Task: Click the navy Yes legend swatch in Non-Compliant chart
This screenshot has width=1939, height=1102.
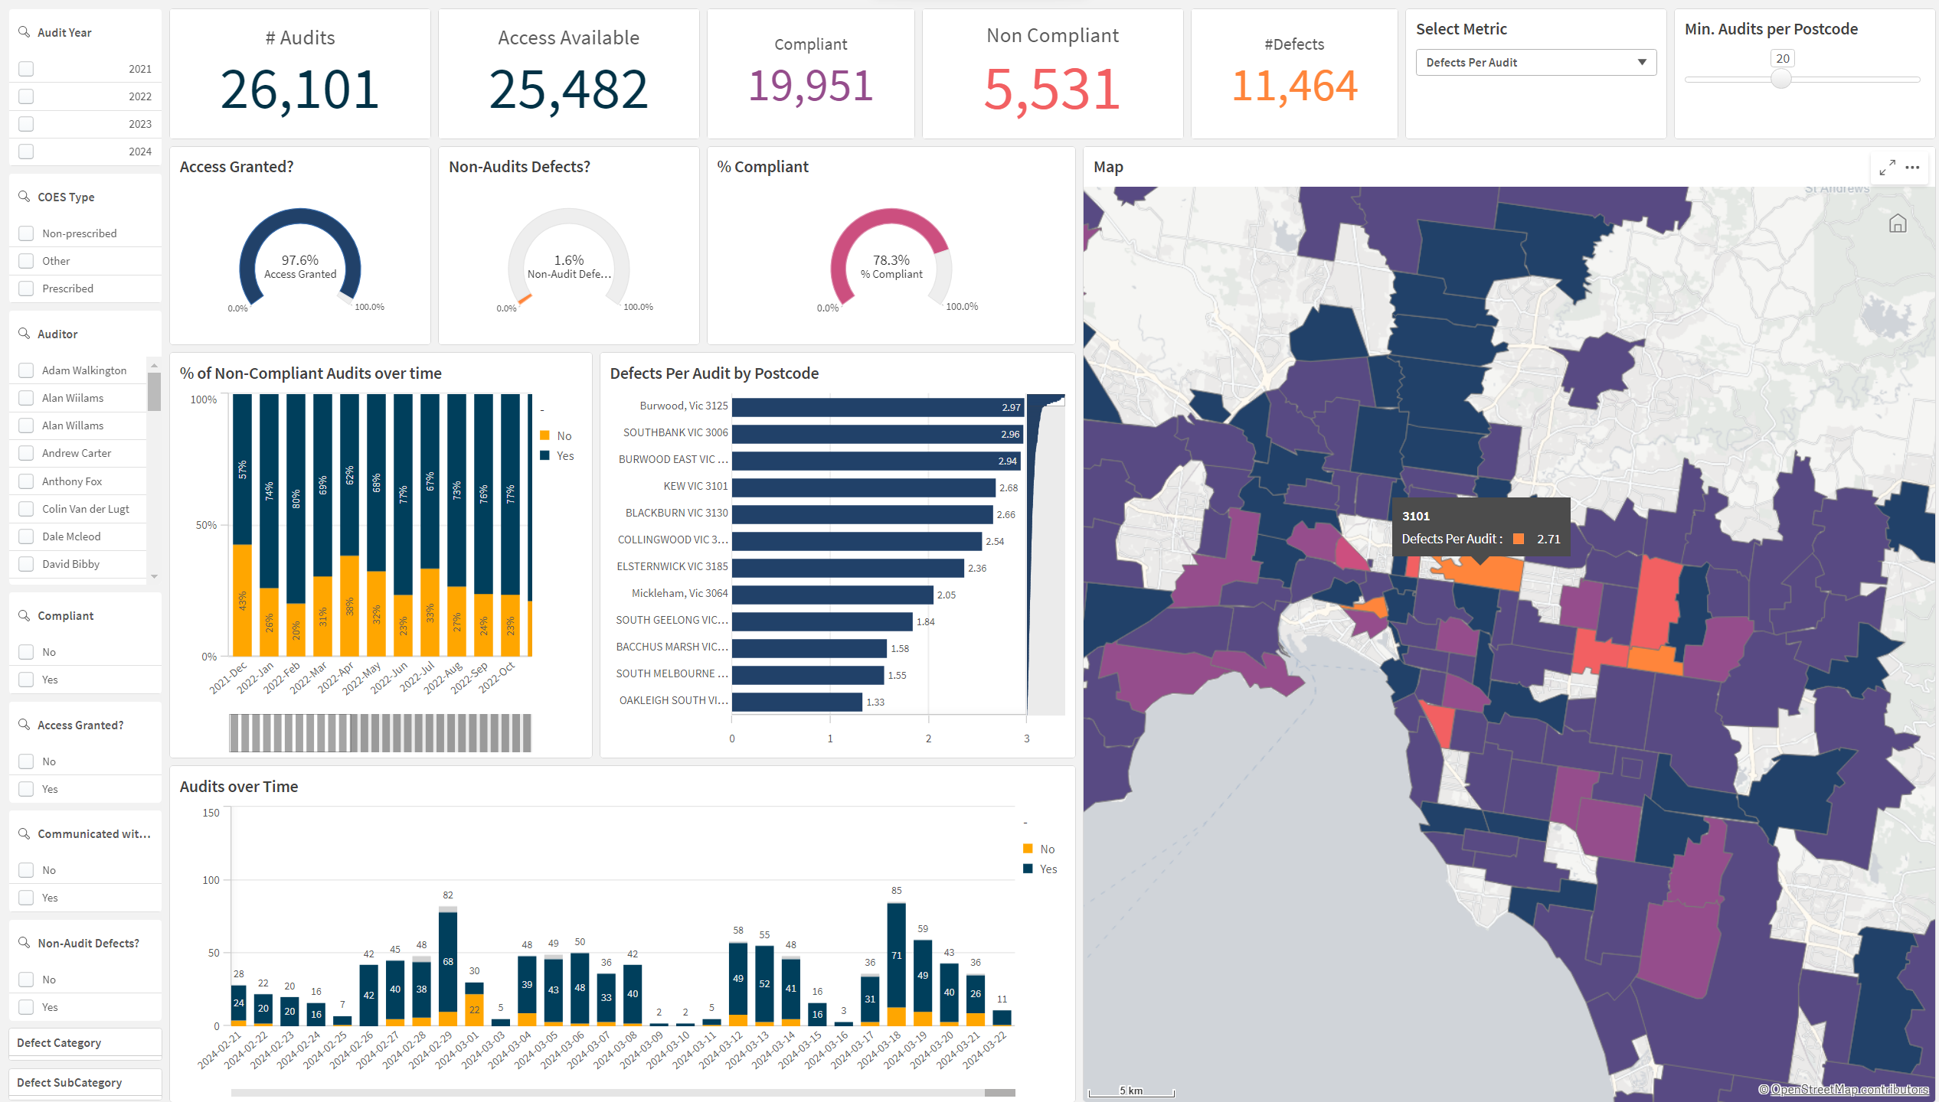Action: 544,455
